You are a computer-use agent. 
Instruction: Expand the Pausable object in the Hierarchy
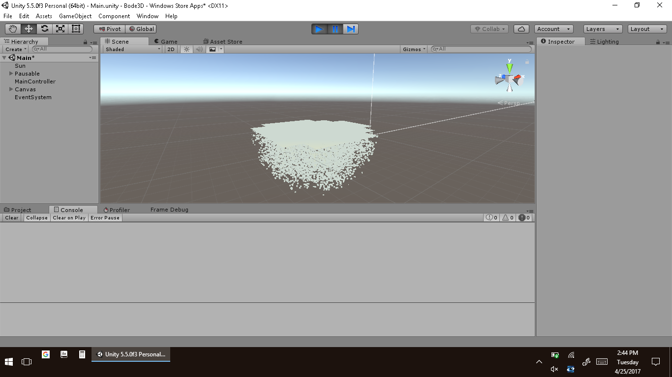point(11,74)
